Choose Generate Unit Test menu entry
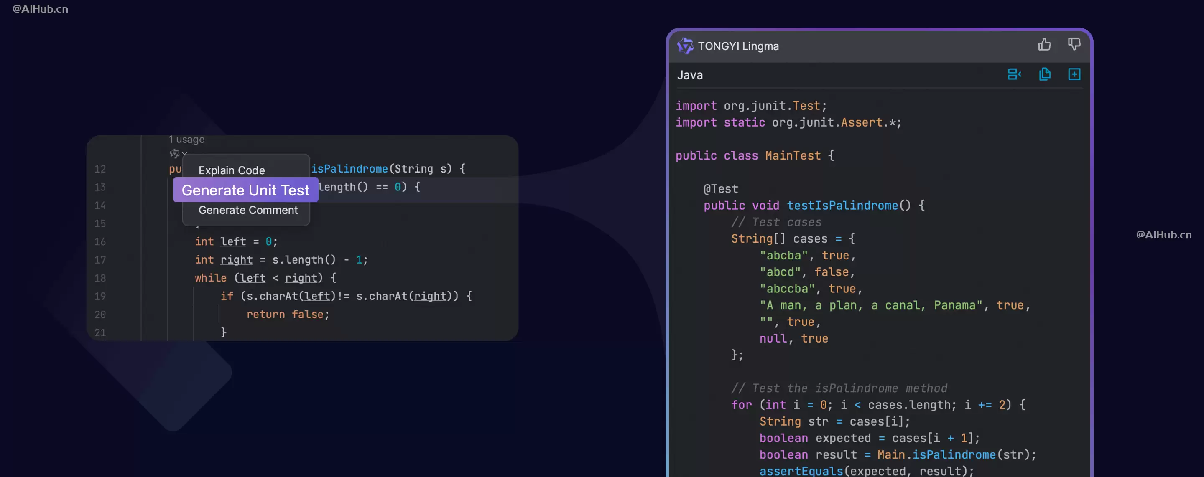1204x477 pixels. (245, 190)
